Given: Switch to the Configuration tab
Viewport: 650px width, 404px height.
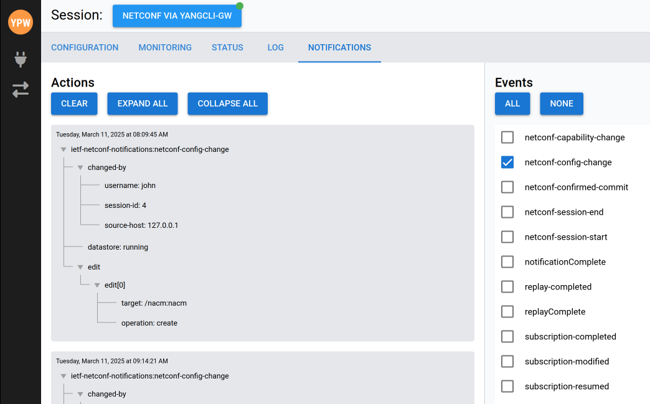Looking at the screenshot, I should coord(85,47).
